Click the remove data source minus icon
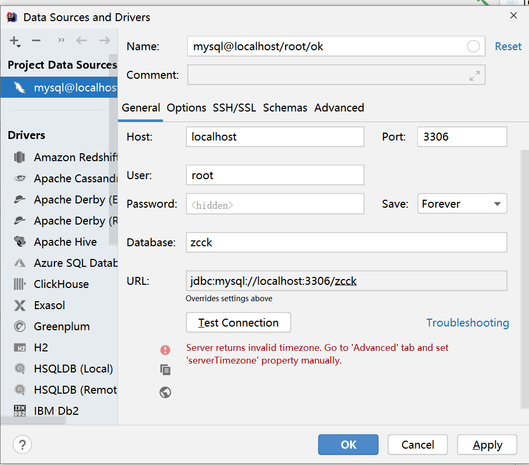Screen dimensions: 529x465 pyautogui.click(x=36, y=41)
